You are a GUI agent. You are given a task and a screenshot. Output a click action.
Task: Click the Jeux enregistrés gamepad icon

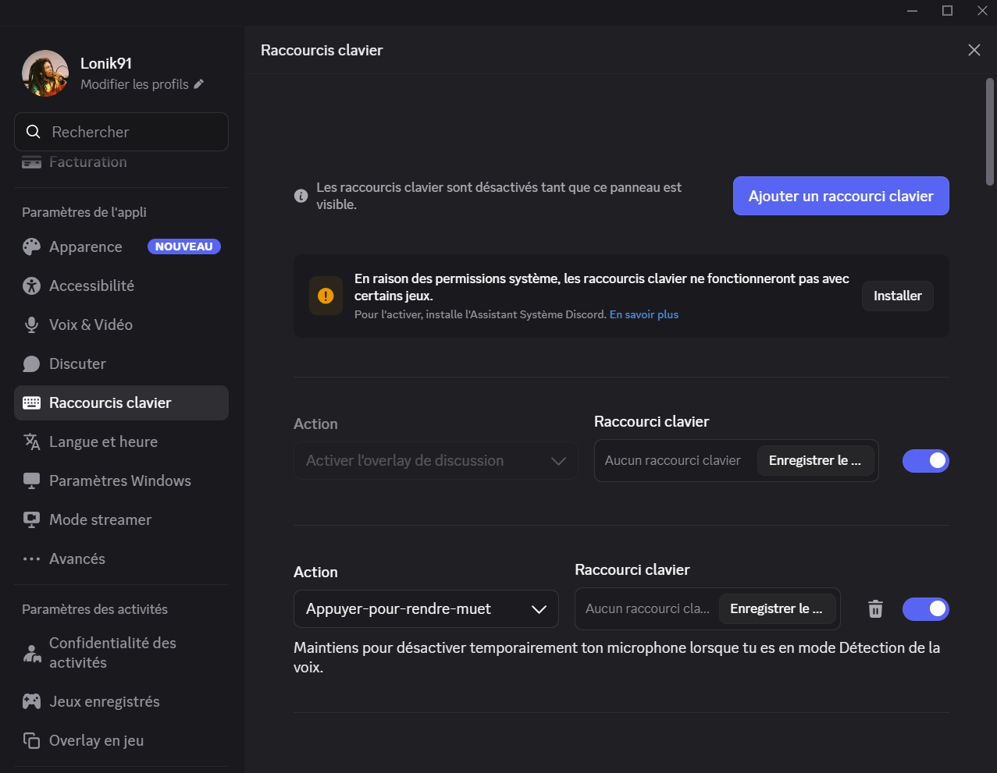tap(31, 701)
